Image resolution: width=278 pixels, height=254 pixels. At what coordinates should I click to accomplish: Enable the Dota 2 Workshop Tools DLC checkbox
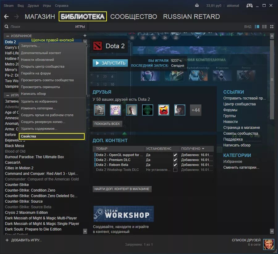click(175, 170)
